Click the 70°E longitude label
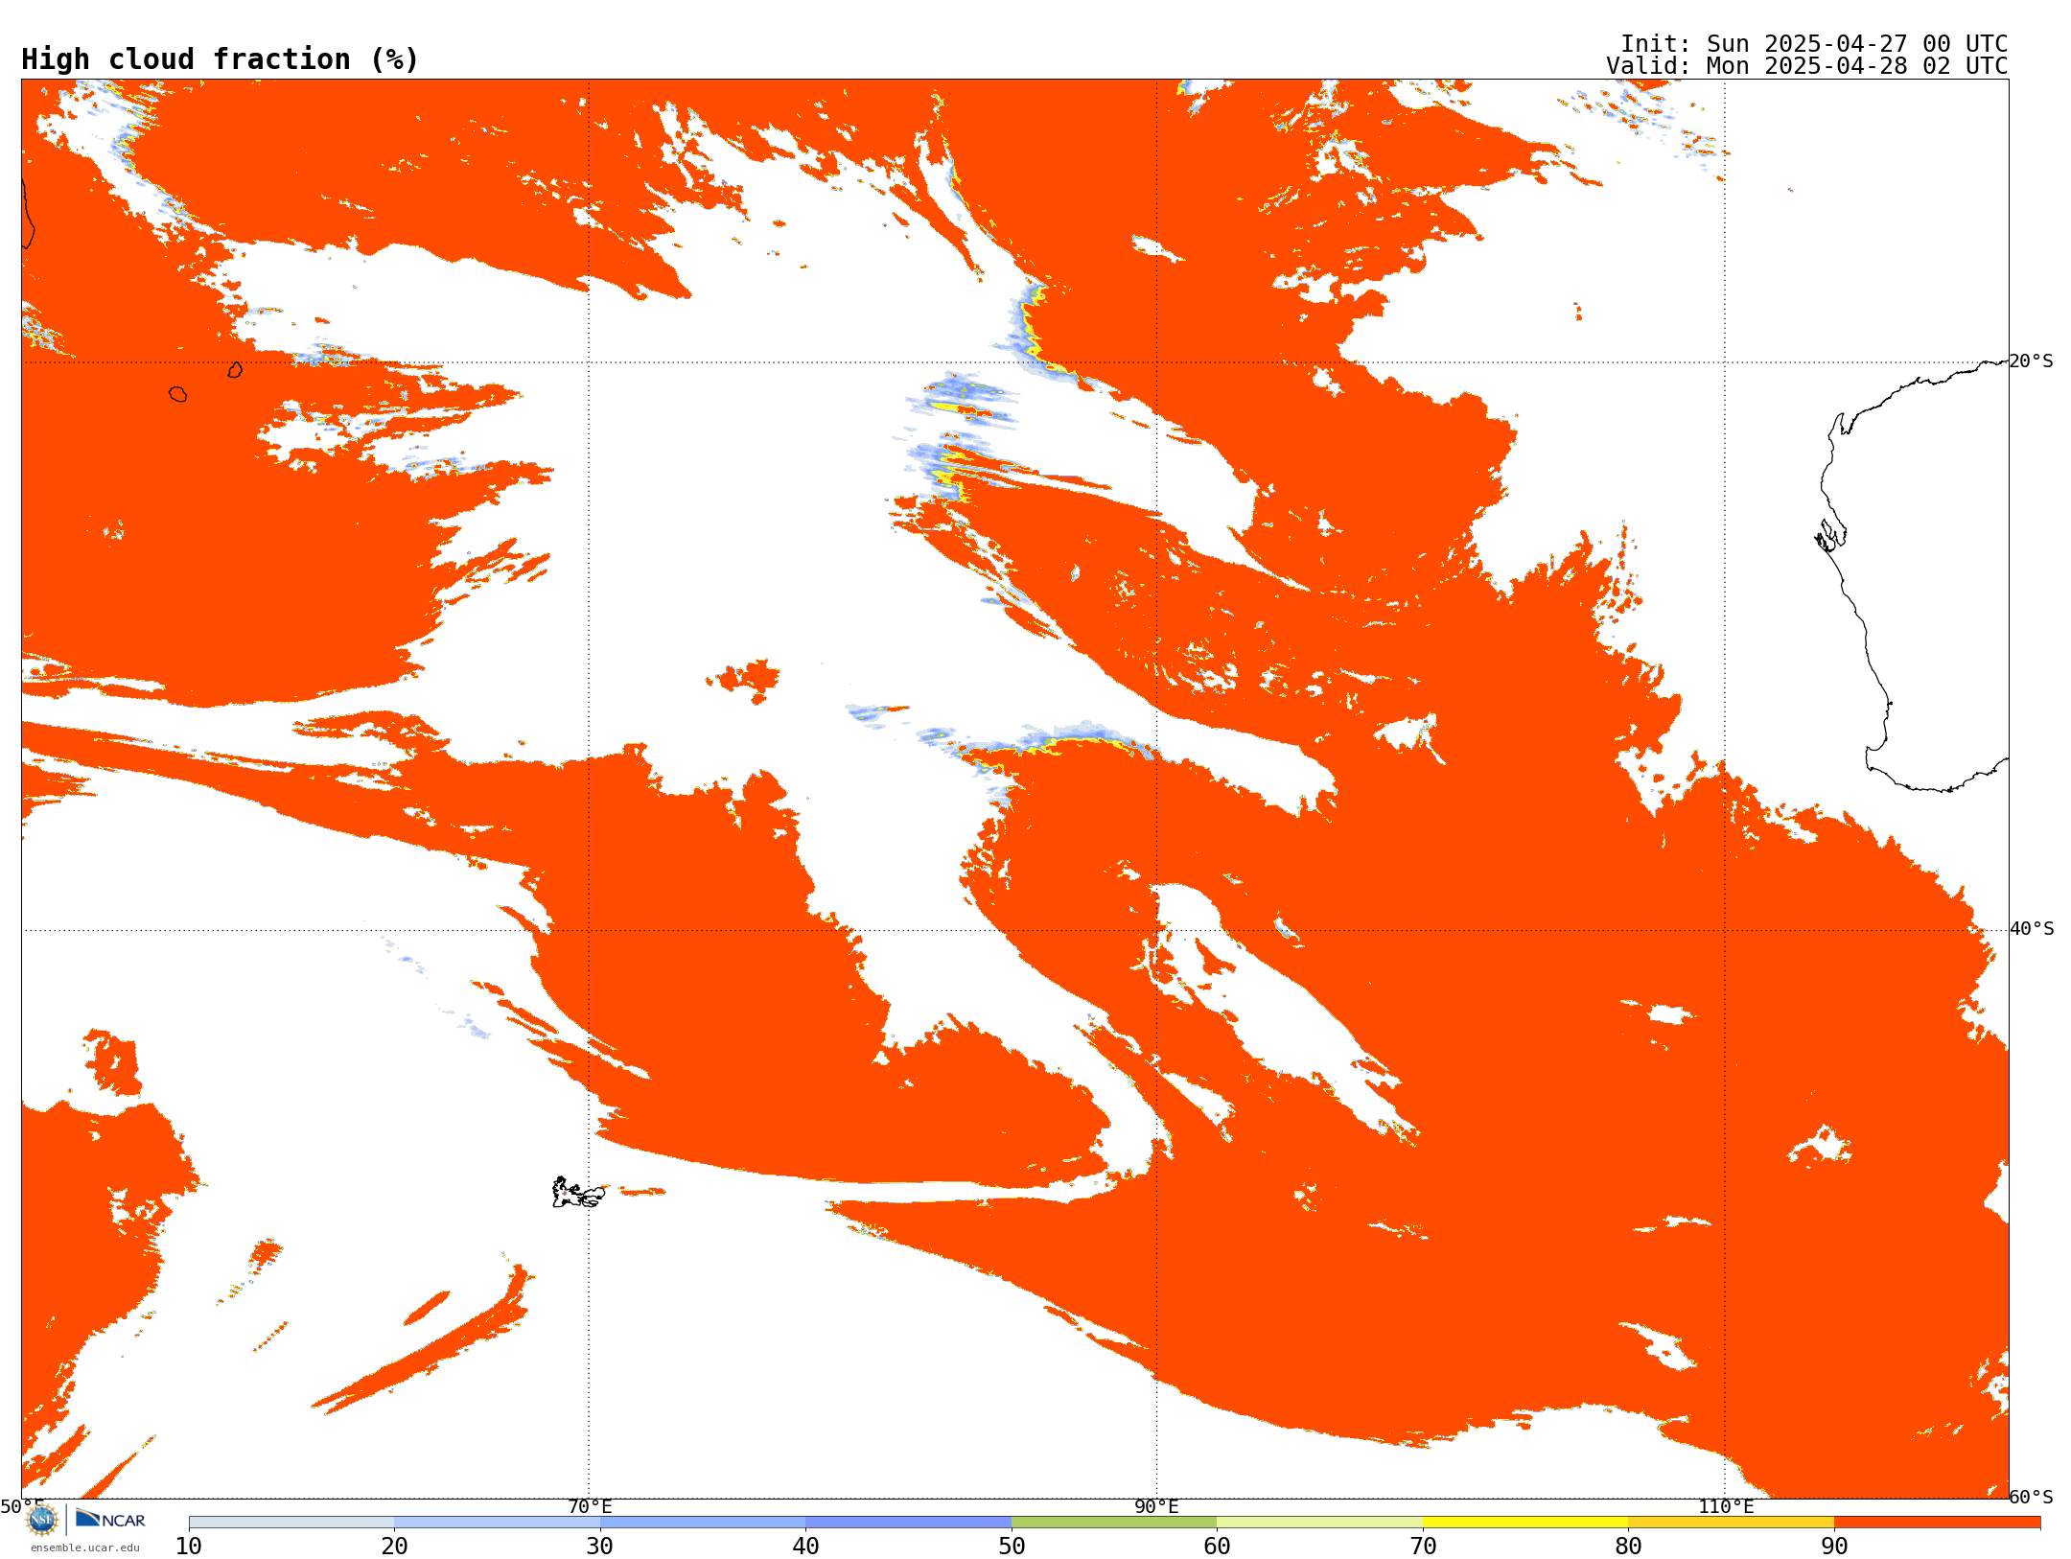The height and width of the screenshot is (1559, 2071). pyautogui.click(x=590, y=1507)
